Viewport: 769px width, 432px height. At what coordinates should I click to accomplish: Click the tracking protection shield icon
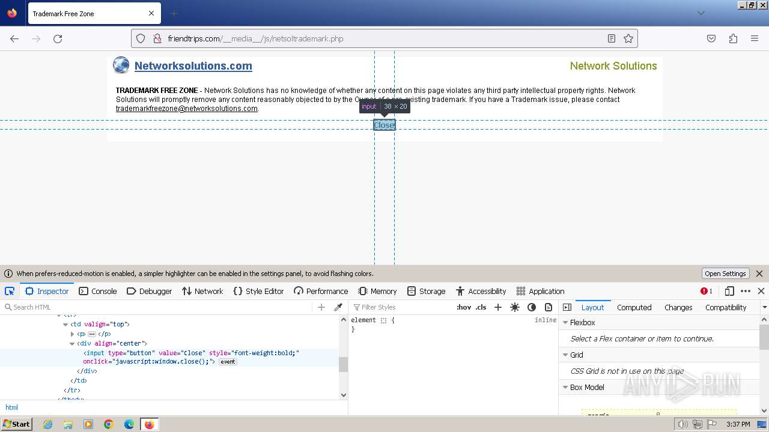pyautogui.click(x=141, y=38)
